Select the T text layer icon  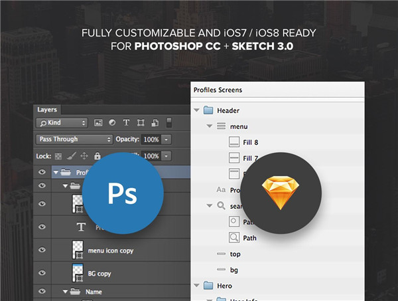coord(81,227)
